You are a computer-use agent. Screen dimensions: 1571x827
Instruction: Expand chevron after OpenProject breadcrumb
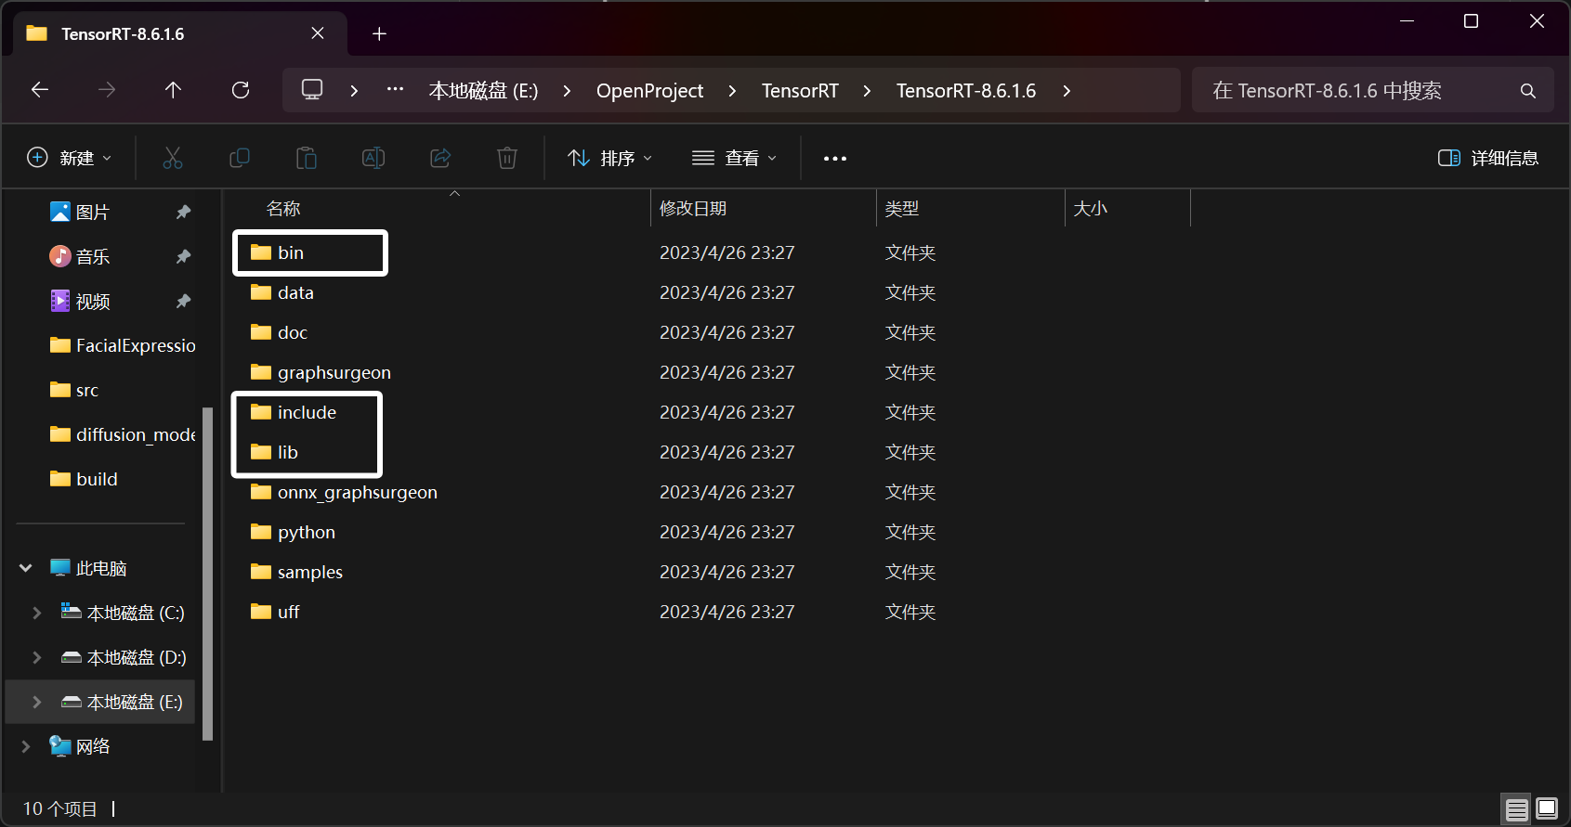click(x=732, y=91)
